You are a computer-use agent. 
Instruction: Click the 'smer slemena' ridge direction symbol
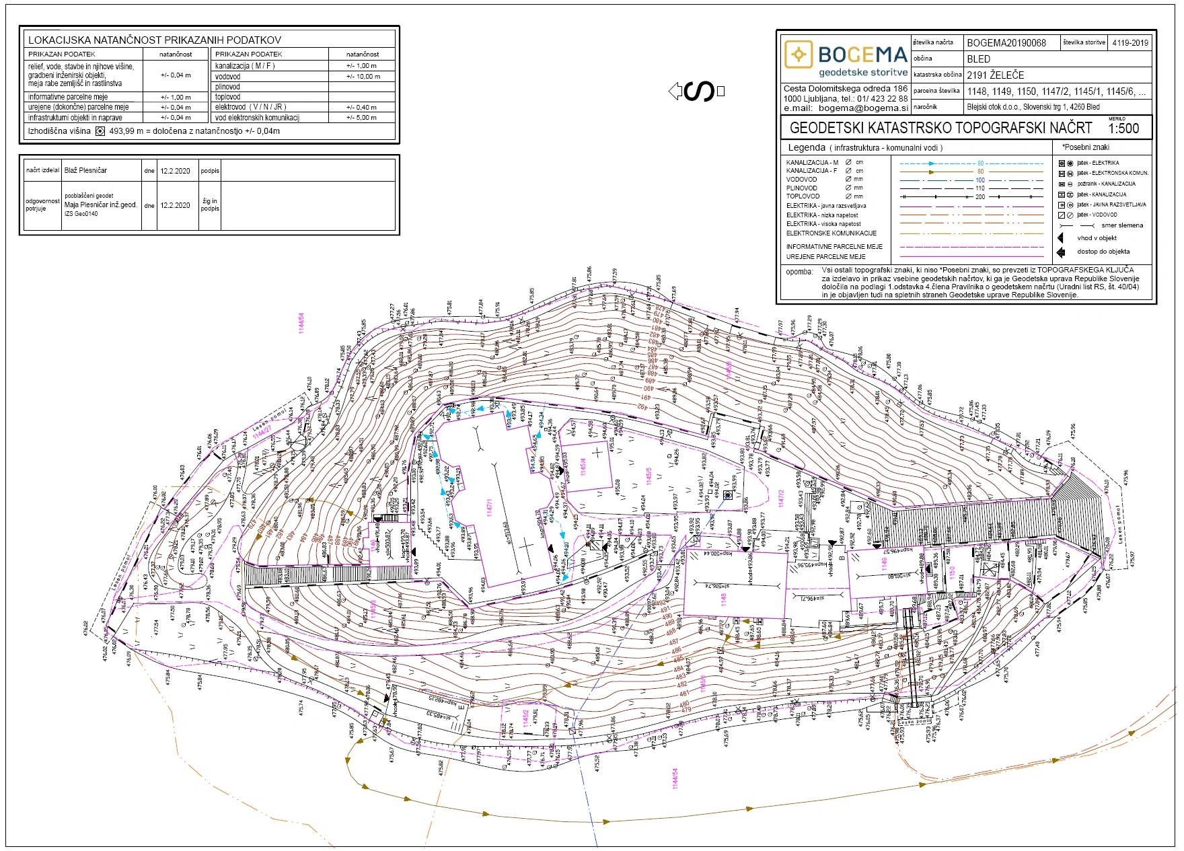point(1076,226)
